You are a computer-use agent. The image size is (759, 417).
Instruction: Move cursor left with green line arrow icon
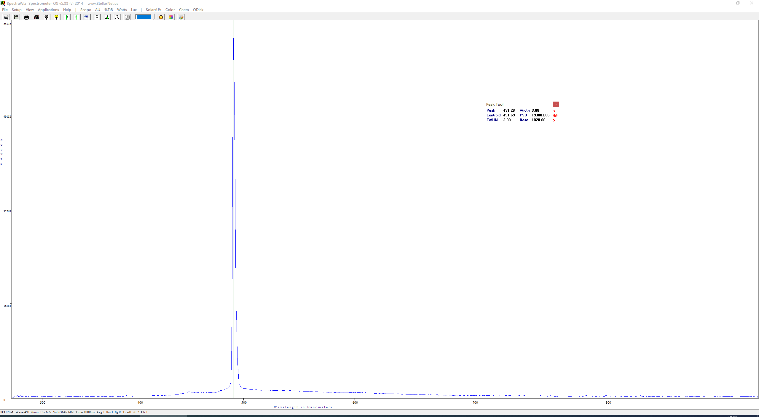(67, 17)
